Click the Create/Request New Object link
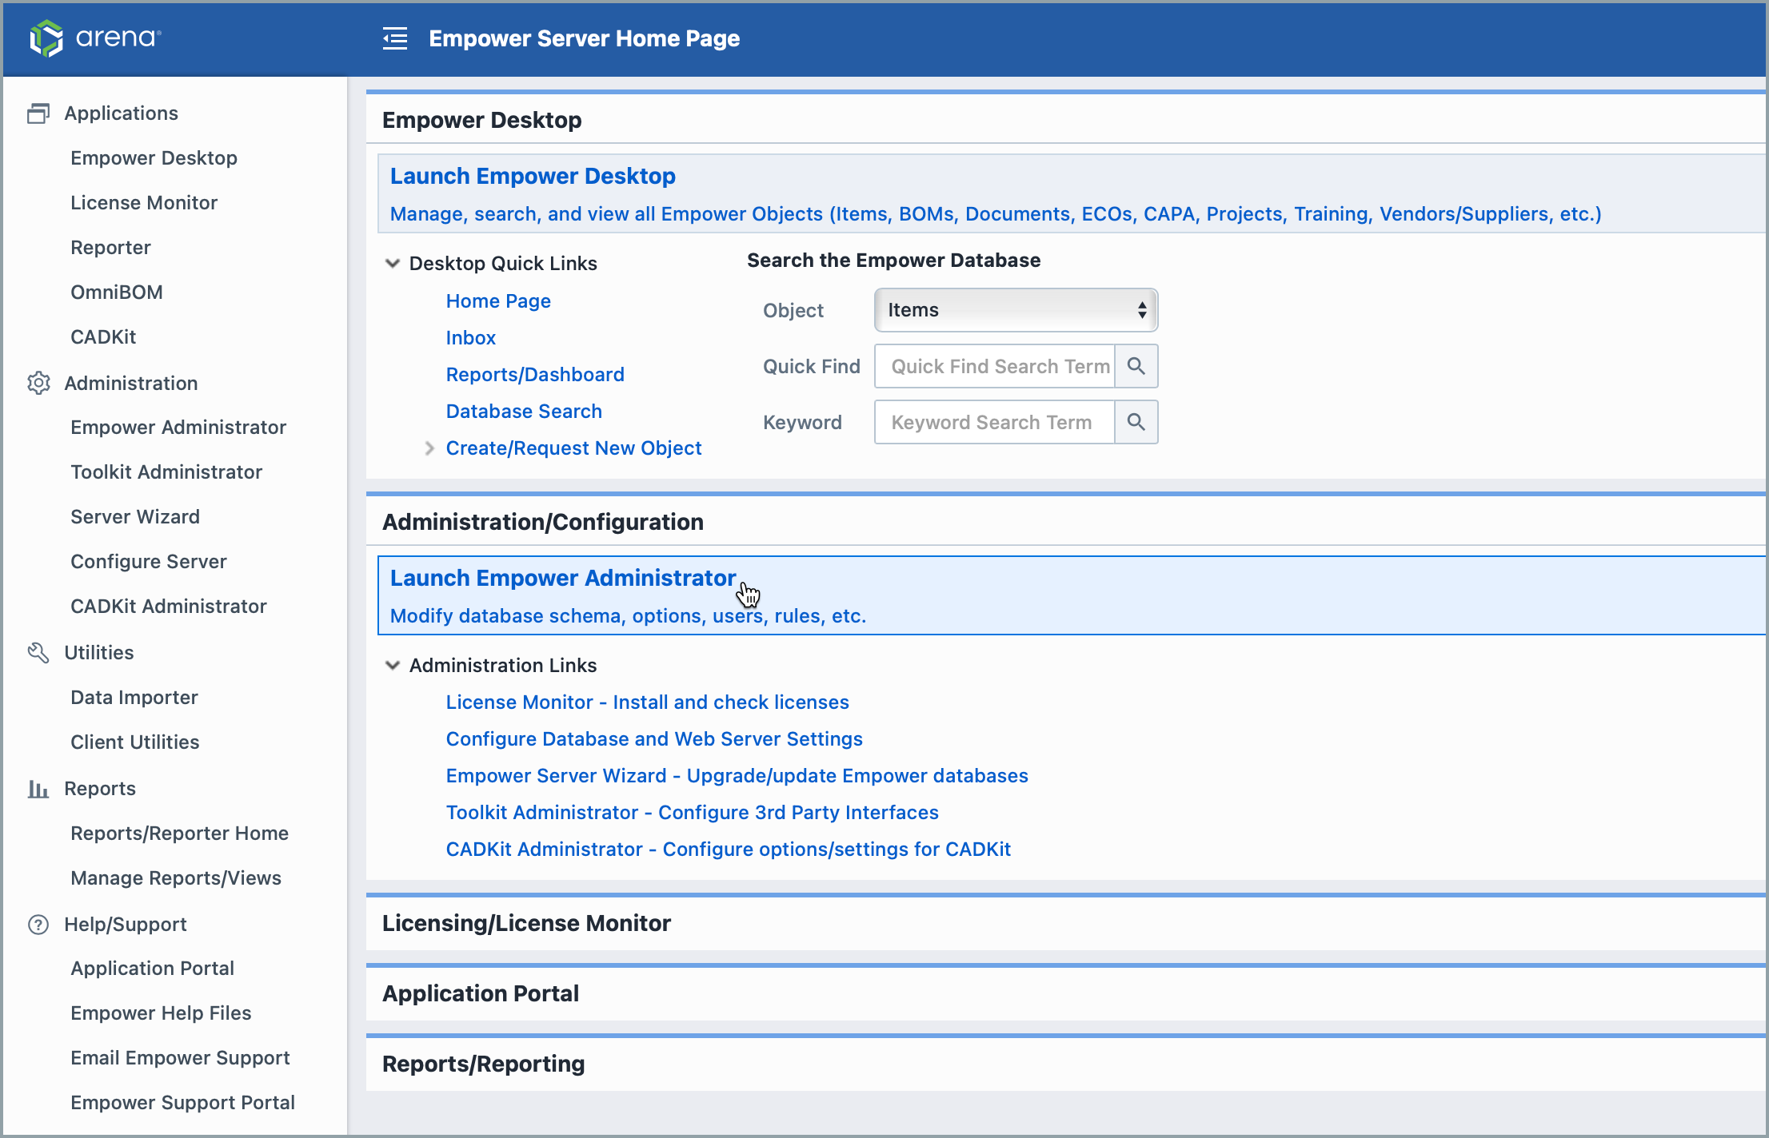The image size is (1769, 1138). coord(573,448)
